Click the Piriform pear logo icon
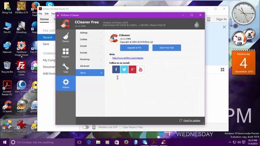Image resolution: width=260 pixels, height=146 pixels. point(197,24)
